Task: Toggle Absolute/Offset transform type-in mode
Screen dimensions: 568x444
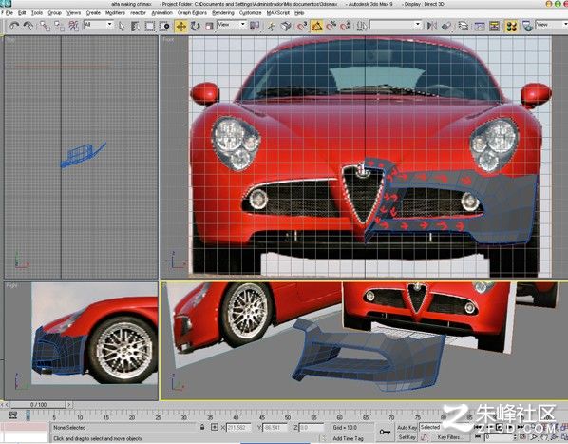Action: coord(215,427)
